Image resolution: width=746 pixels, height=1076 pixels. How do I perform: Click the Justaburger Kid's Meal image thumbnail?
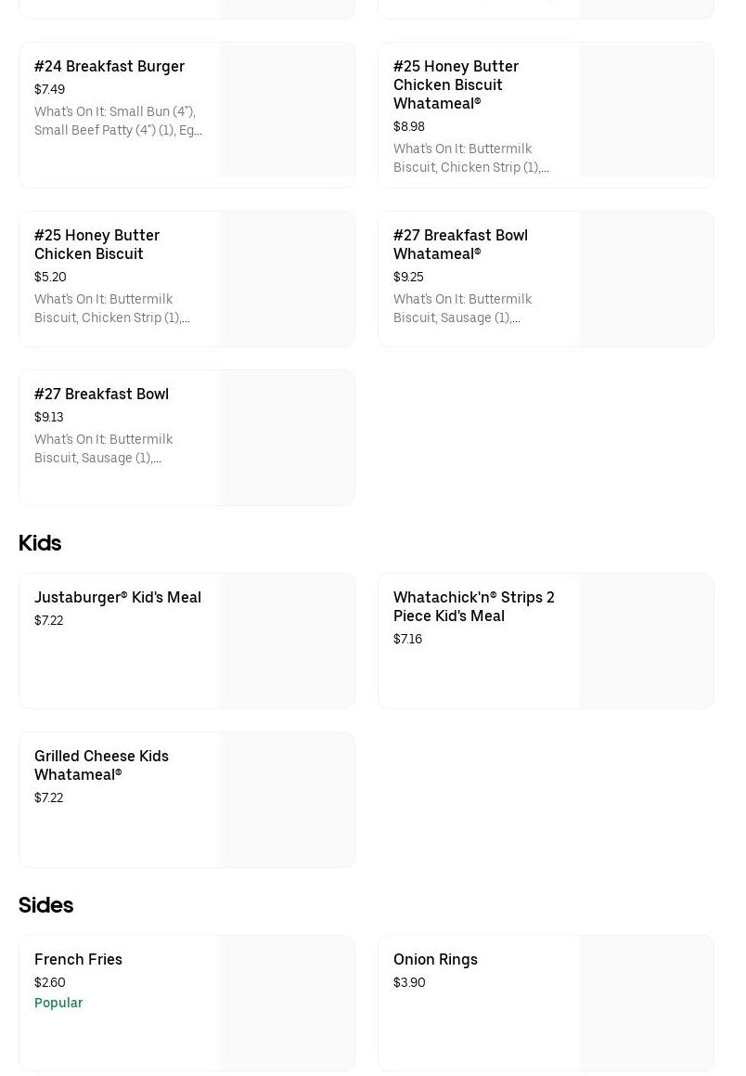[x=287, y=641]
